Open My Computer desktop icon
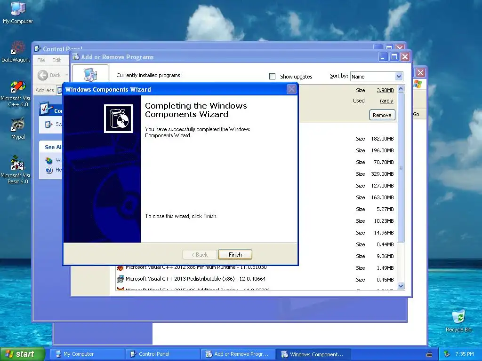 (x=18, y=12)
